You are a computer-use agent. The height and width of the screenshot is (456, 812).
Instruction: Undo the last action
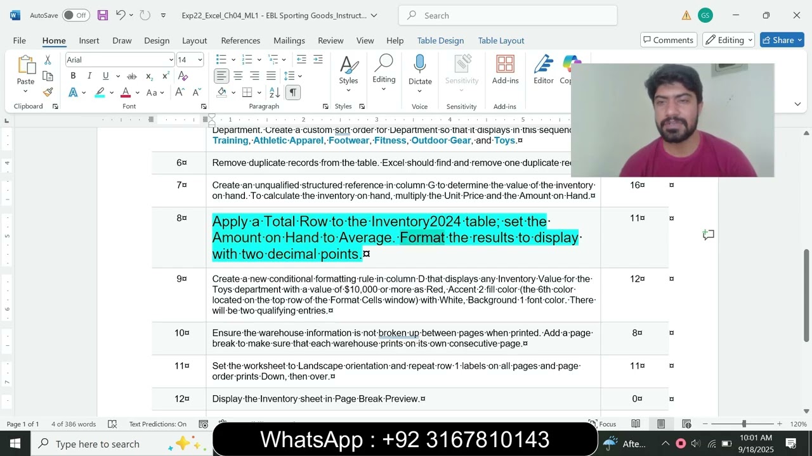(x=121, y=15)
